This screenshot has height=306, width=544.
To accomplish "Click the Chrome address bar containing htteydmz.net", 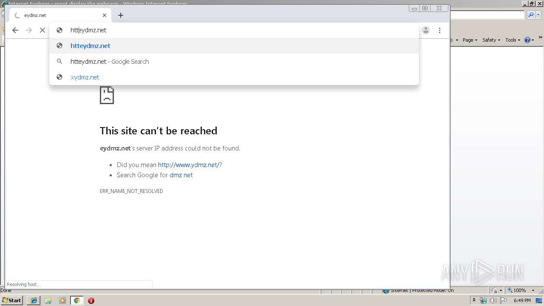I will pyautogui.click(x=234, y=30).
